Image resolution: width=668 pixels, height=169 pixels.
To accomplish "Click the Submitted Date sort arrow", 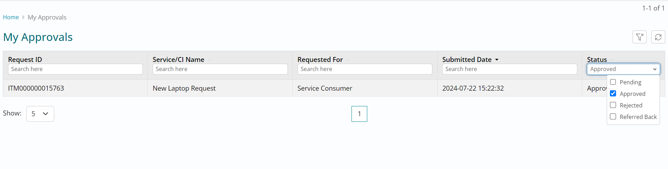I will (x=496, y=60).
